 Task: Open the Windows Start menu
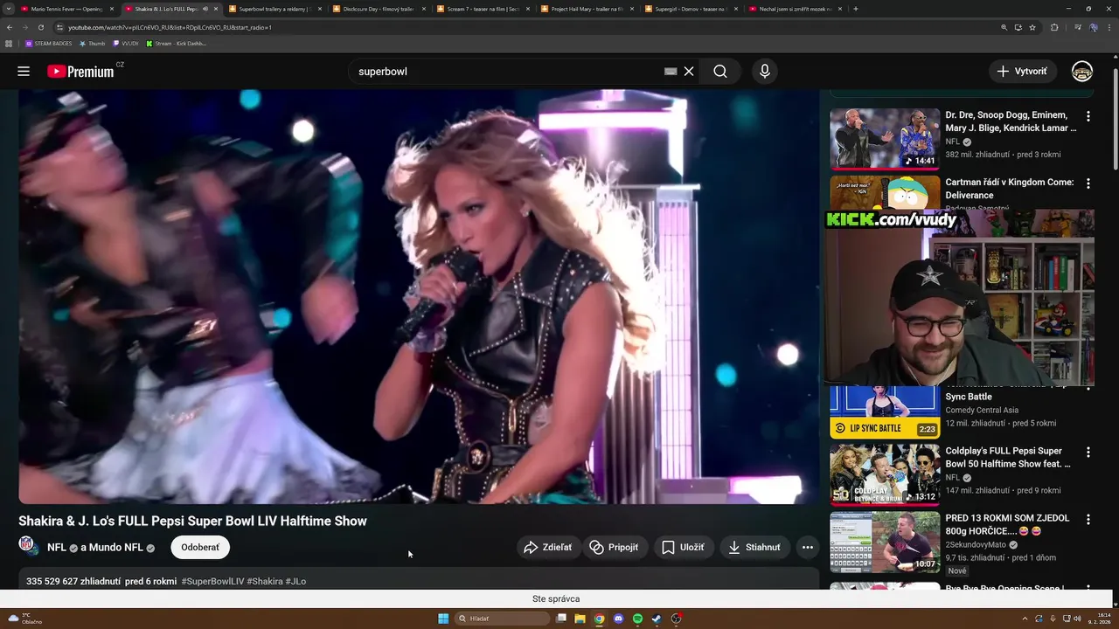coord(443,619)
